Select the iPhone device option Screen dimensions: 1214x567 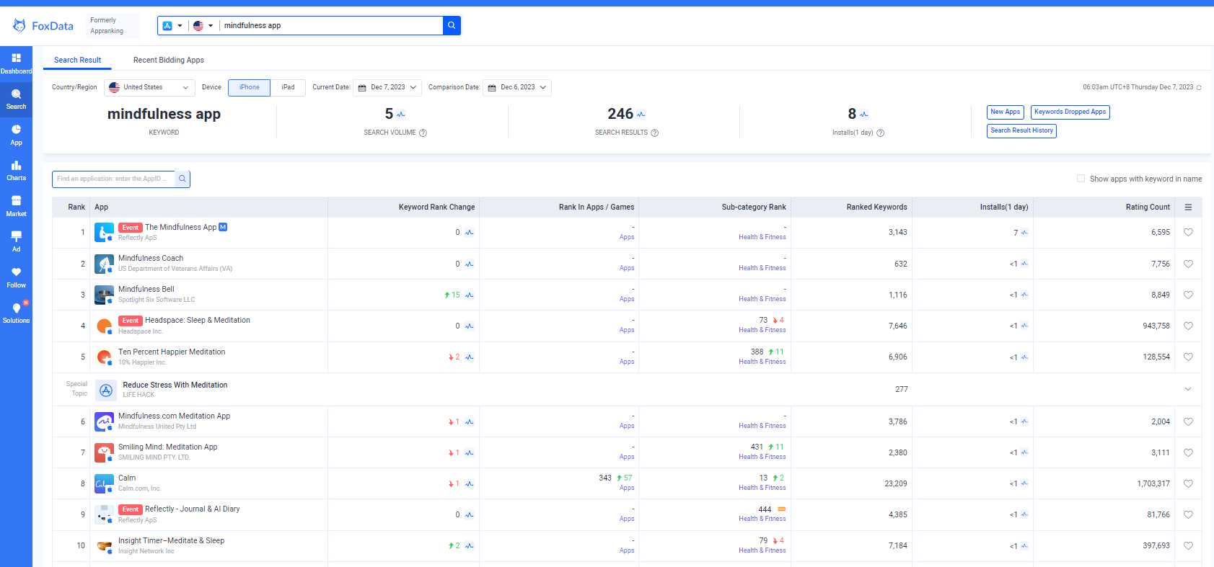250,87
